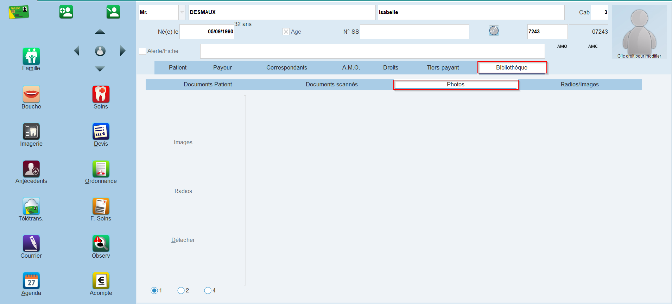The height and width of the screenshot is (304, 672).
Task: Open the Acompte euro icon
Action: (x=101, y=281)
